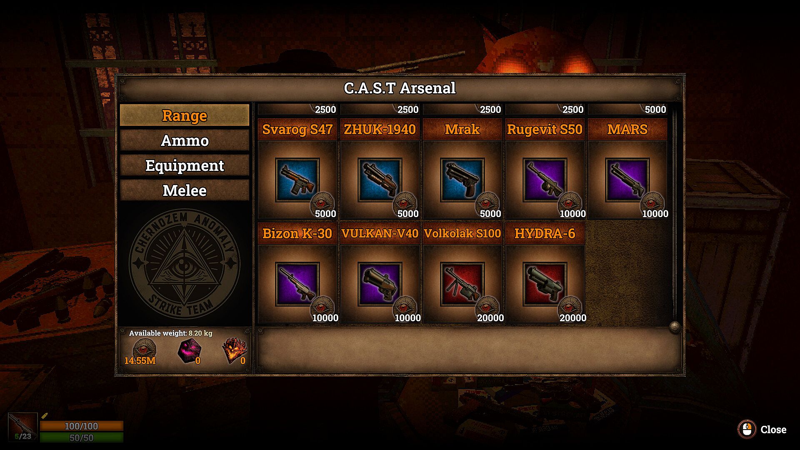Open the Range category tab
This screenshot has width=800, height=450.
coord(185,115)
